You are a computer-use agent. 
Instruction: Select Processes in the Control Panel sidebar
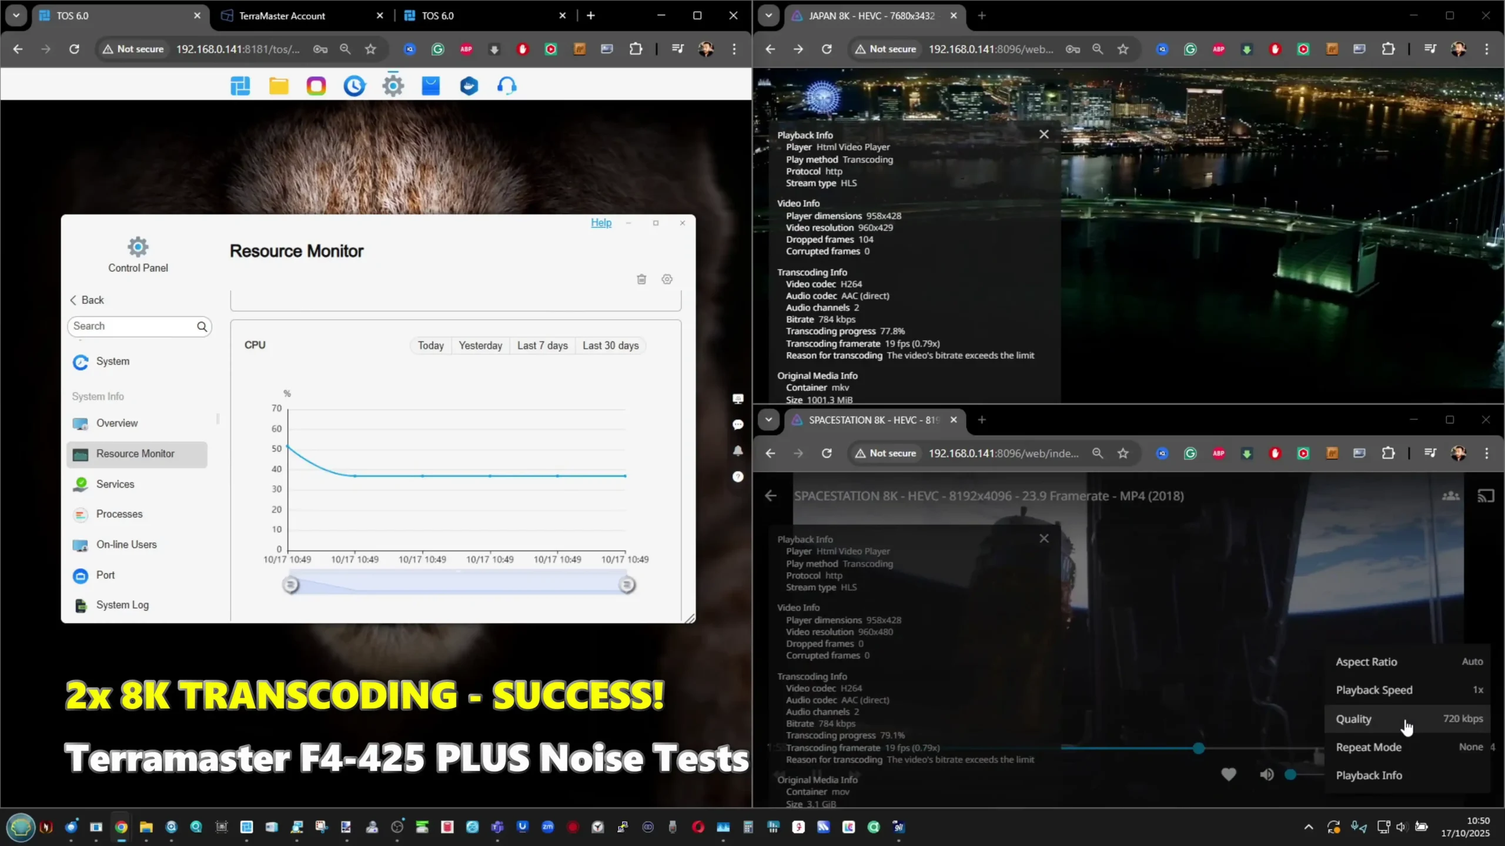(x=119, y=514)
